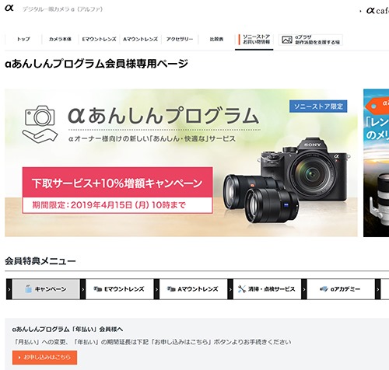This screenshot has height=370, width=389.
Task: Open ソニーストア お買い物情報 tab
Action: (254, 40)
